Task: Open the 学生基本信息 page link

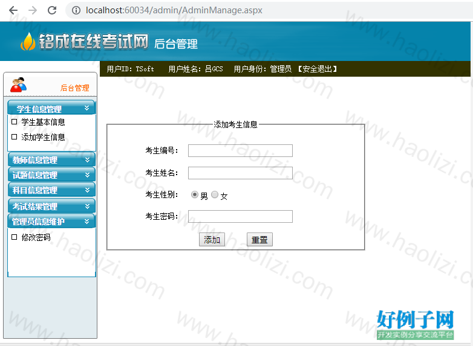Action: 43,122
